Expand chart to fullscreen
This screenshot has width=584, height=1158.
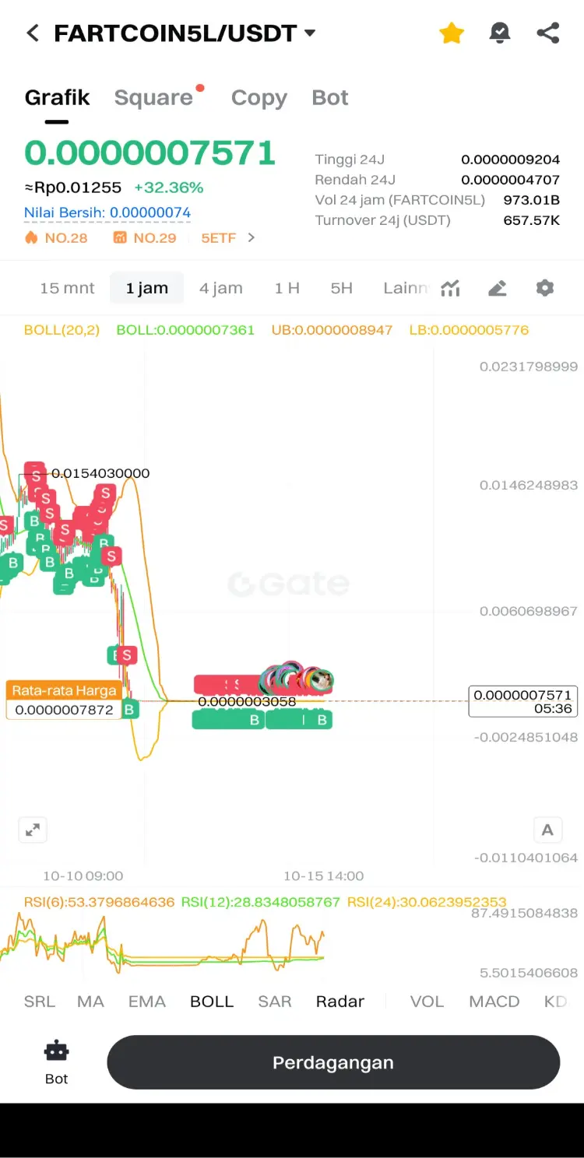[x=33, y=830]
